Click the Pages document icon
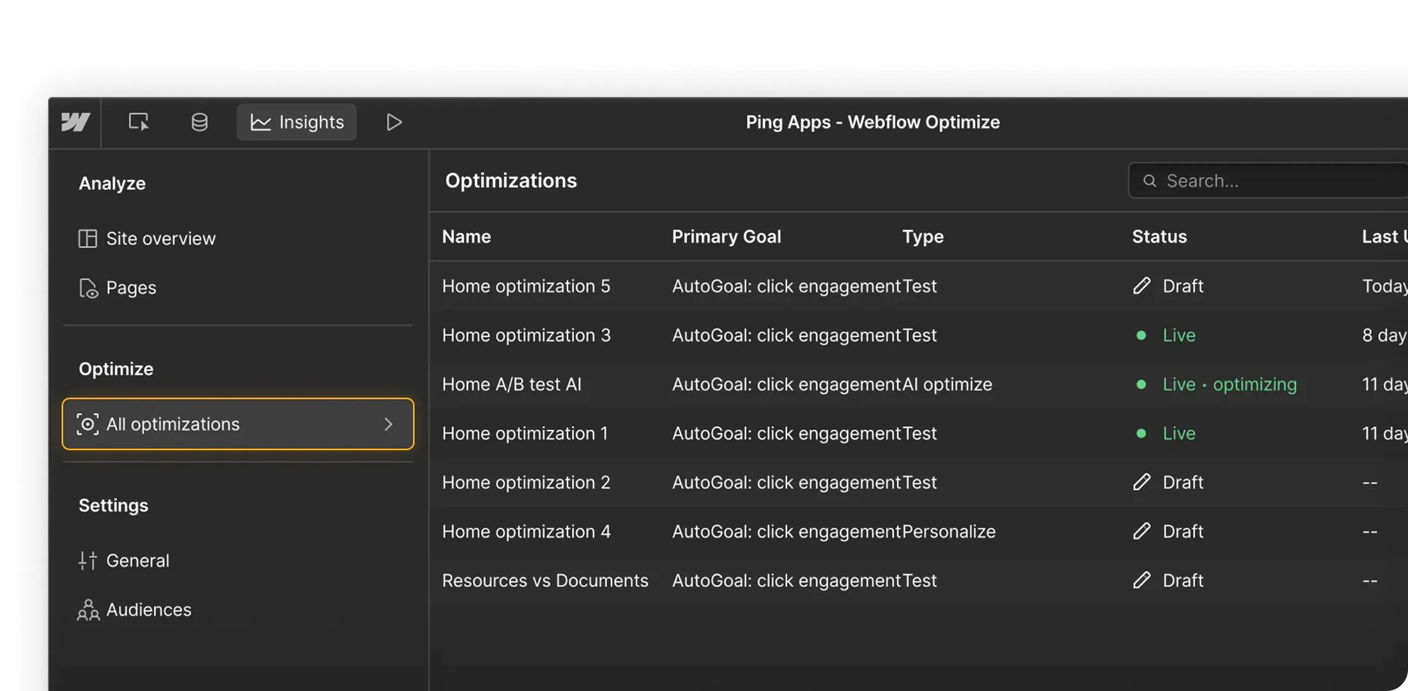Screen dimensions: 1408x691 click(88, 288)
